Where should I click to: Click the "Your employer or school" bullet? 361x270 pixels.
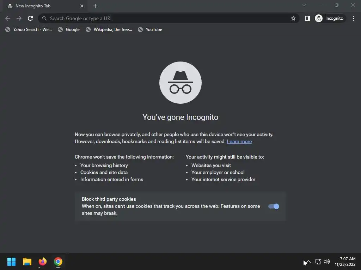[218, 172]
